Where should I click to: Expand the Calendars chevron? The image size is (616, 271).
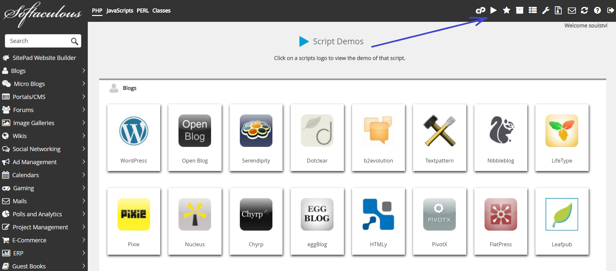[84, 175]
